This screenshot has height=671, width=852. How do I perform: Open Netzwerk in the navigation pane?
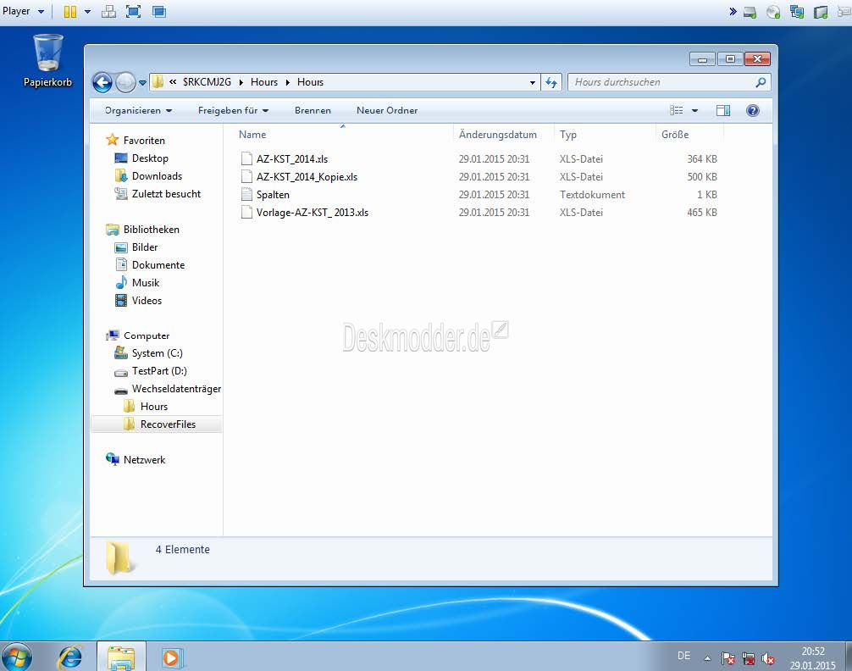143,459
